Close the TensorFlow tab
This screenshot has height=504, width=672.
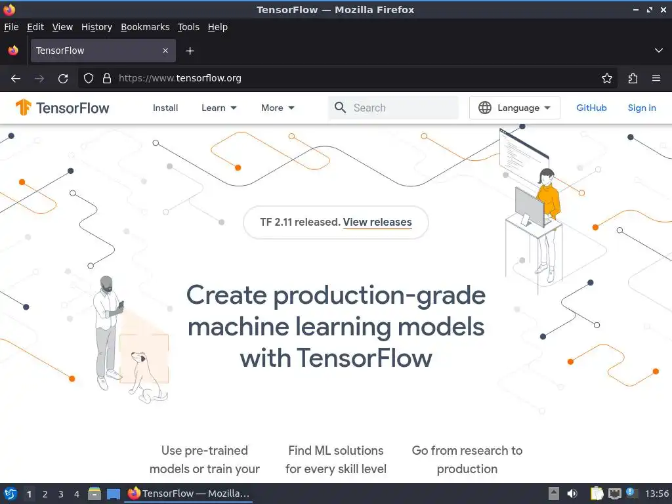click(x=165, y=51)
